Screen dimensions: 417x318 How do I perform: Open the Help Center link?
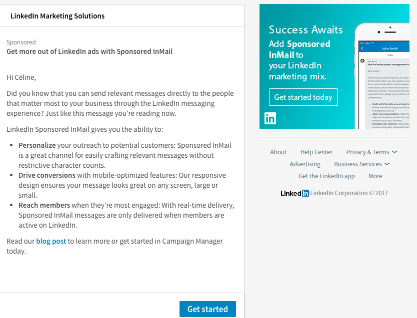click(x=316, y=152)
